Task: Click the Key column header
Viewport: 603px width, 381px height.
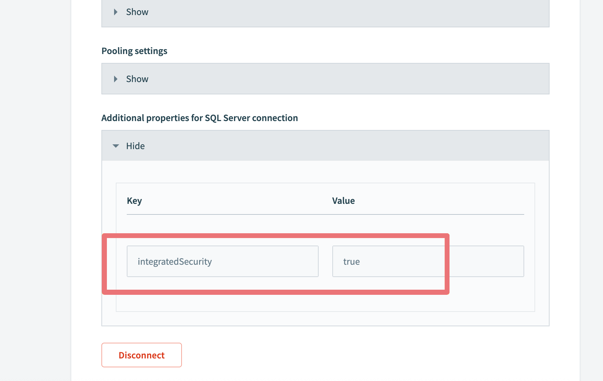Action: click(x=134, y=201)
